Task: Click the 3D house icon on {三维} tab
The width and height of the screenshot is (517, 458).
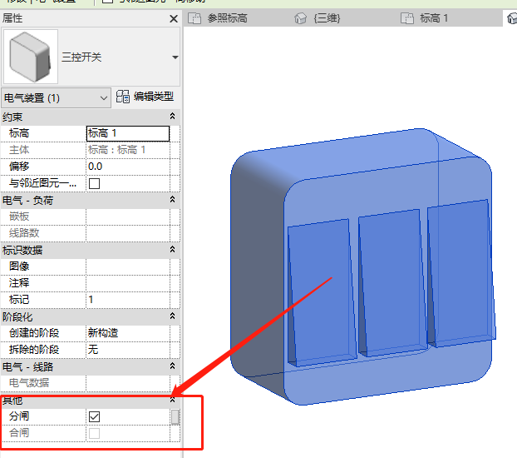Action: [300, 18]
